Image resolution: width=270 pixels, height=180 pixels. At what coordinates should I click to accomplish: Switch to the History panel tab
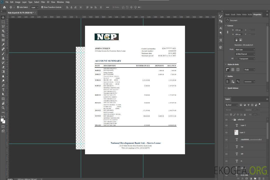(x=244, y=14)
